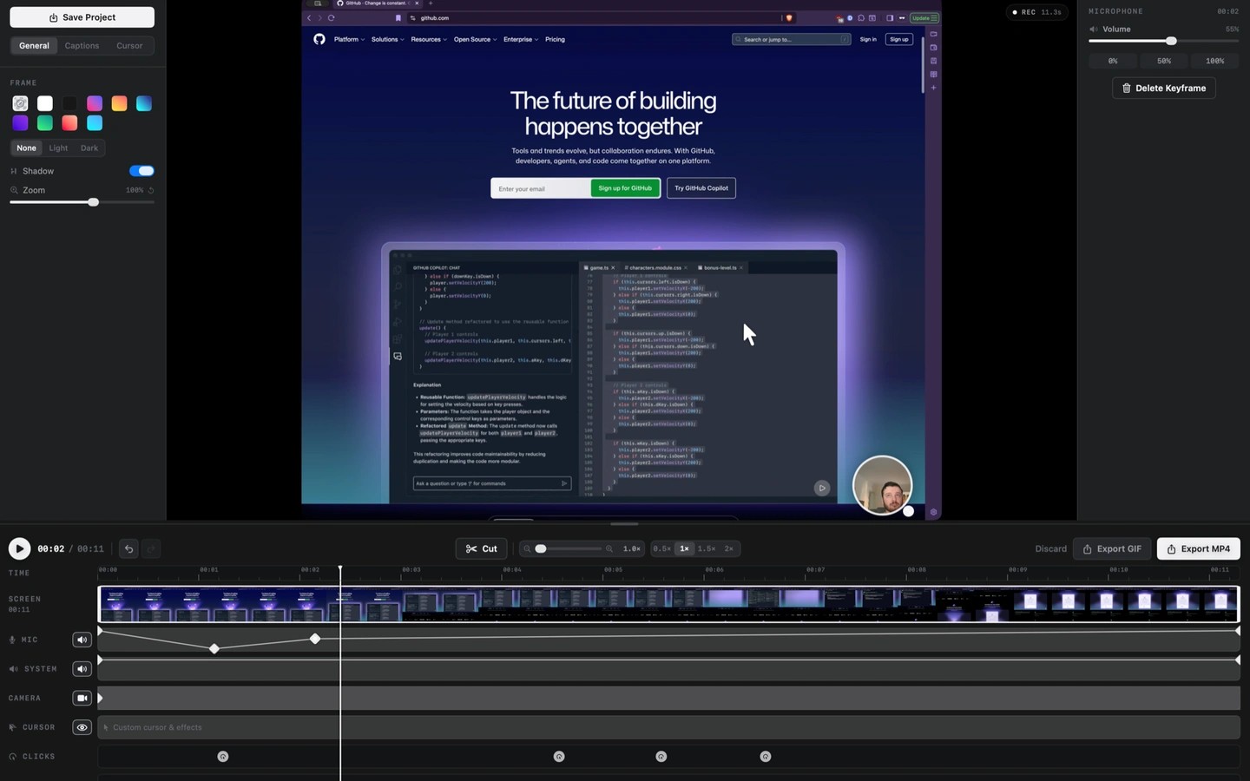Select the click marker near 00:04
1250x781 pixels.
tap(559, 757)
